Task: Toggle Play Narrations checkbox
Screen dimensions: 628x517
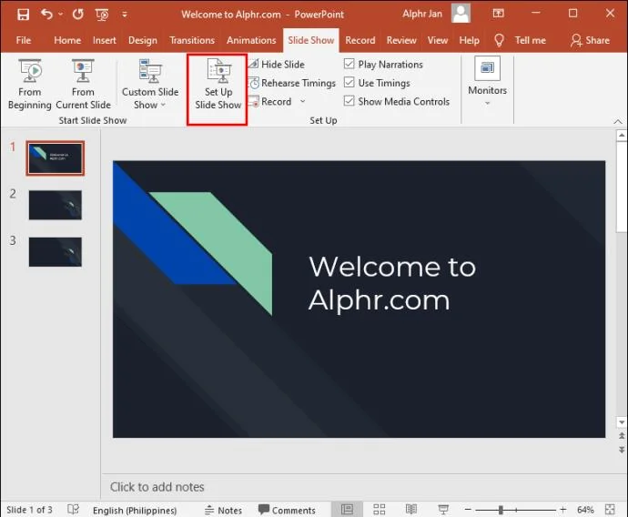Action: (x=349, y=64)
